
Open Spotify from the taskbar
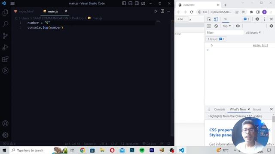pyautogui.click(x=142, y=150)
